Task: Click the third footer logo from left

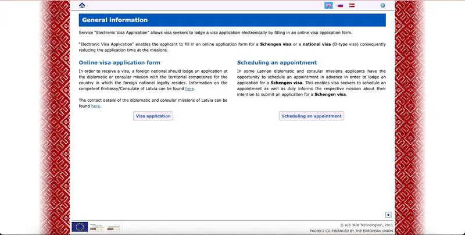Action: point(114,227)
